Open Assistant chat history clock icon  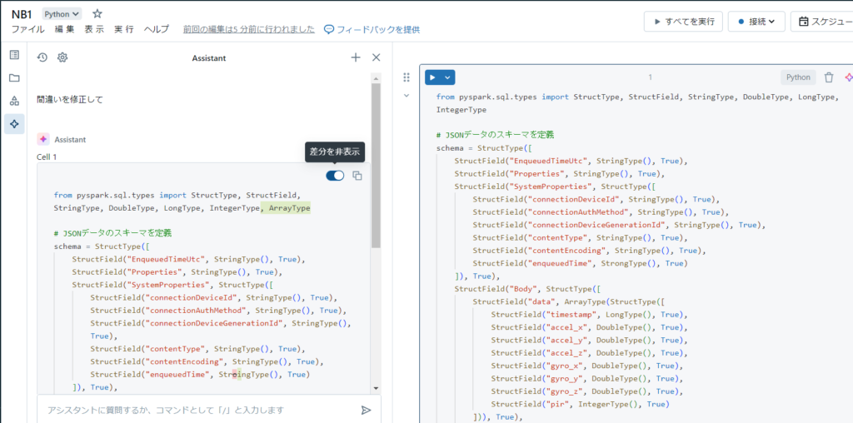[x=42, y=57]
